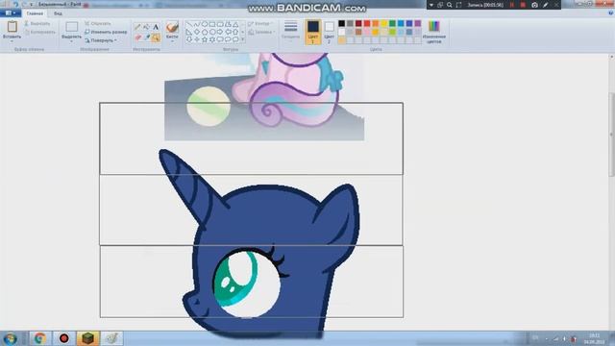Click the Bandicam stop recording button
615x346 pixels.
click(523, 5)
